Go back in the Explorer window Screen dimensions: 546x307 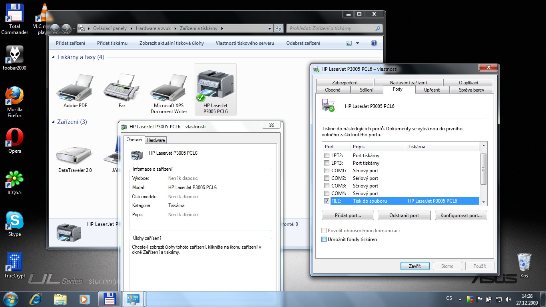pyautogui.click(x=55, y=28)
